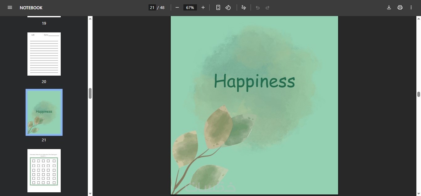Click the 67% zoom level field

[x=190, y=7]
